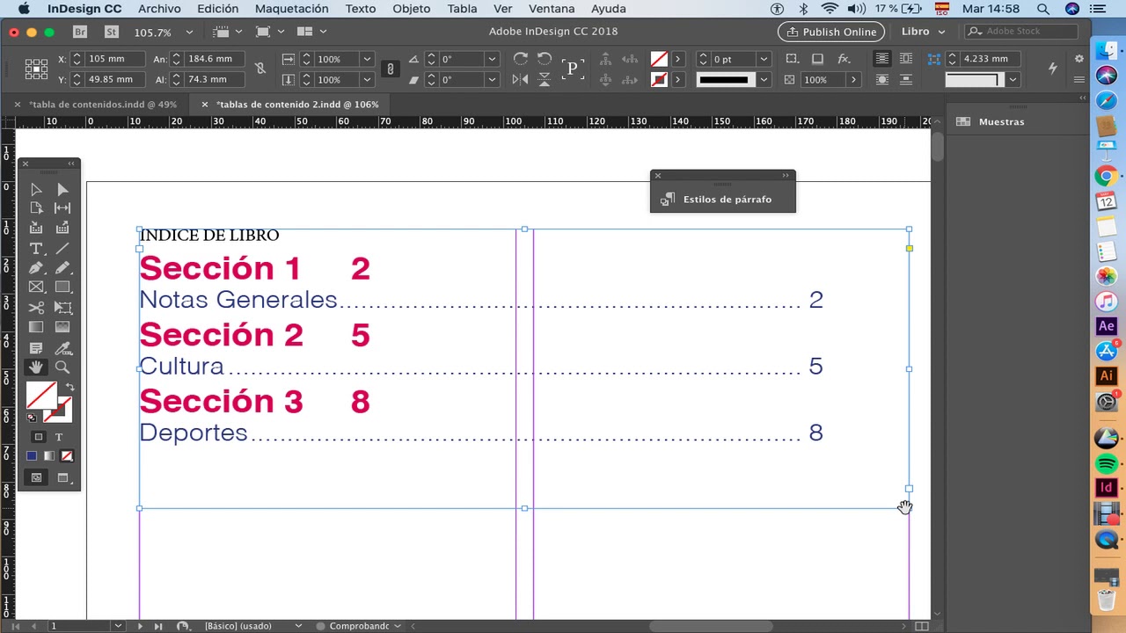
Task: Select the Gap tool
Action: click(62, 208)
